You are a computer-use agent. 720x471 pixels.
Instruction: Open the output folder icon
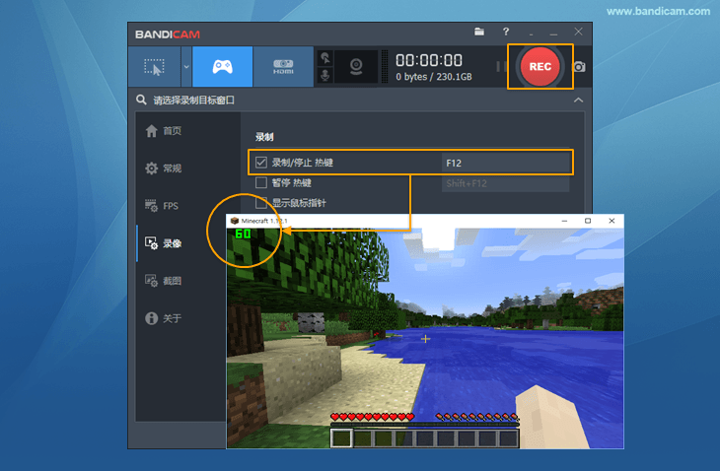479,32
